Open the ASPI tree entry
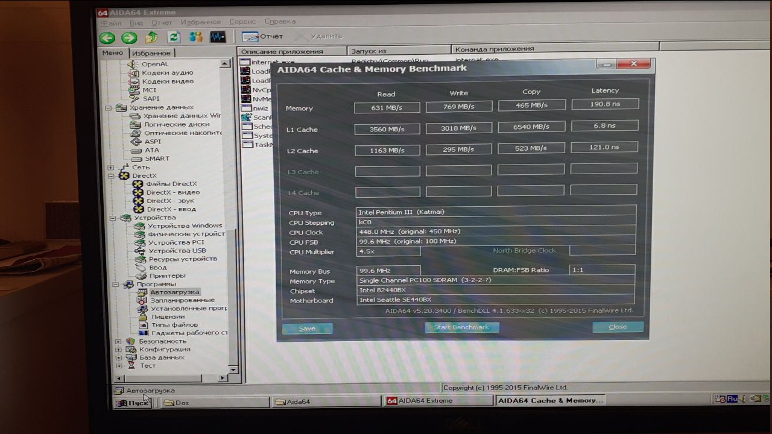 coord(153,142)
